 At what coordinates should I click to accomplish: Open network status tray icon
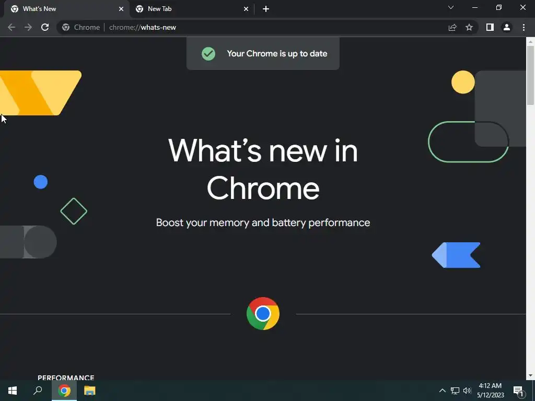(x=455, y=391)
